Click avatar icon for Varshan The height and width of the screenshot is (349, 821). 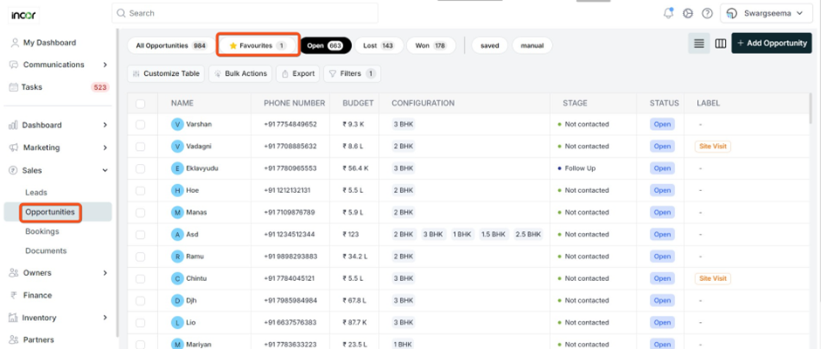point(177,124)
